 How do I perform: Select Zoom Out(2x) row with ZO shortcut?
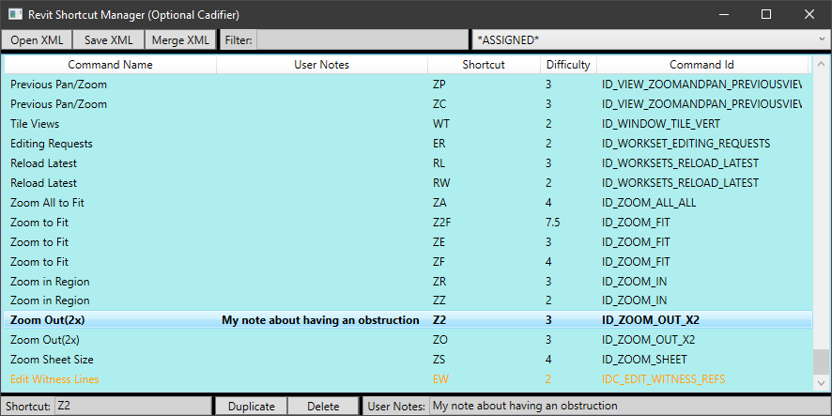pyautogui.click(x=408, y=340)
